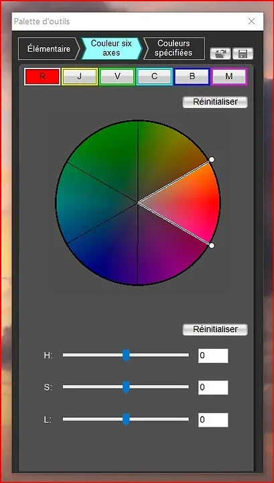Click the S value input field
Screen dimensions: 274x483
[213, 388]
